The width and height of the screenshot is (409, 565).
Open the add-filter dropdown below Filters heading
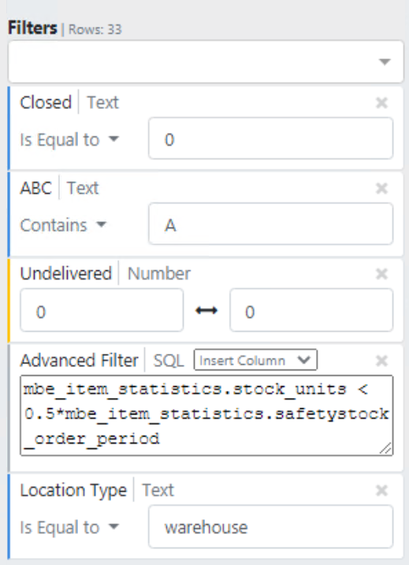206,61
